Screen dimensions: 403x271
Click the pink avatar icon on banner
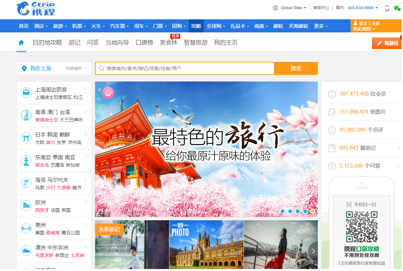pos(108,93)
